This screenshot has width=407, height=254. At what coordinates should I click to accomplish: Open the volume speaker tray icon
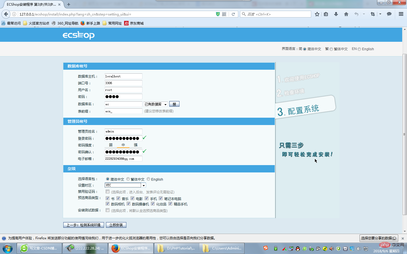click(359, 249)
